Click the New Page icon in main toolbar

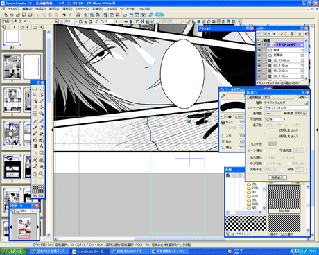[6, 15]
